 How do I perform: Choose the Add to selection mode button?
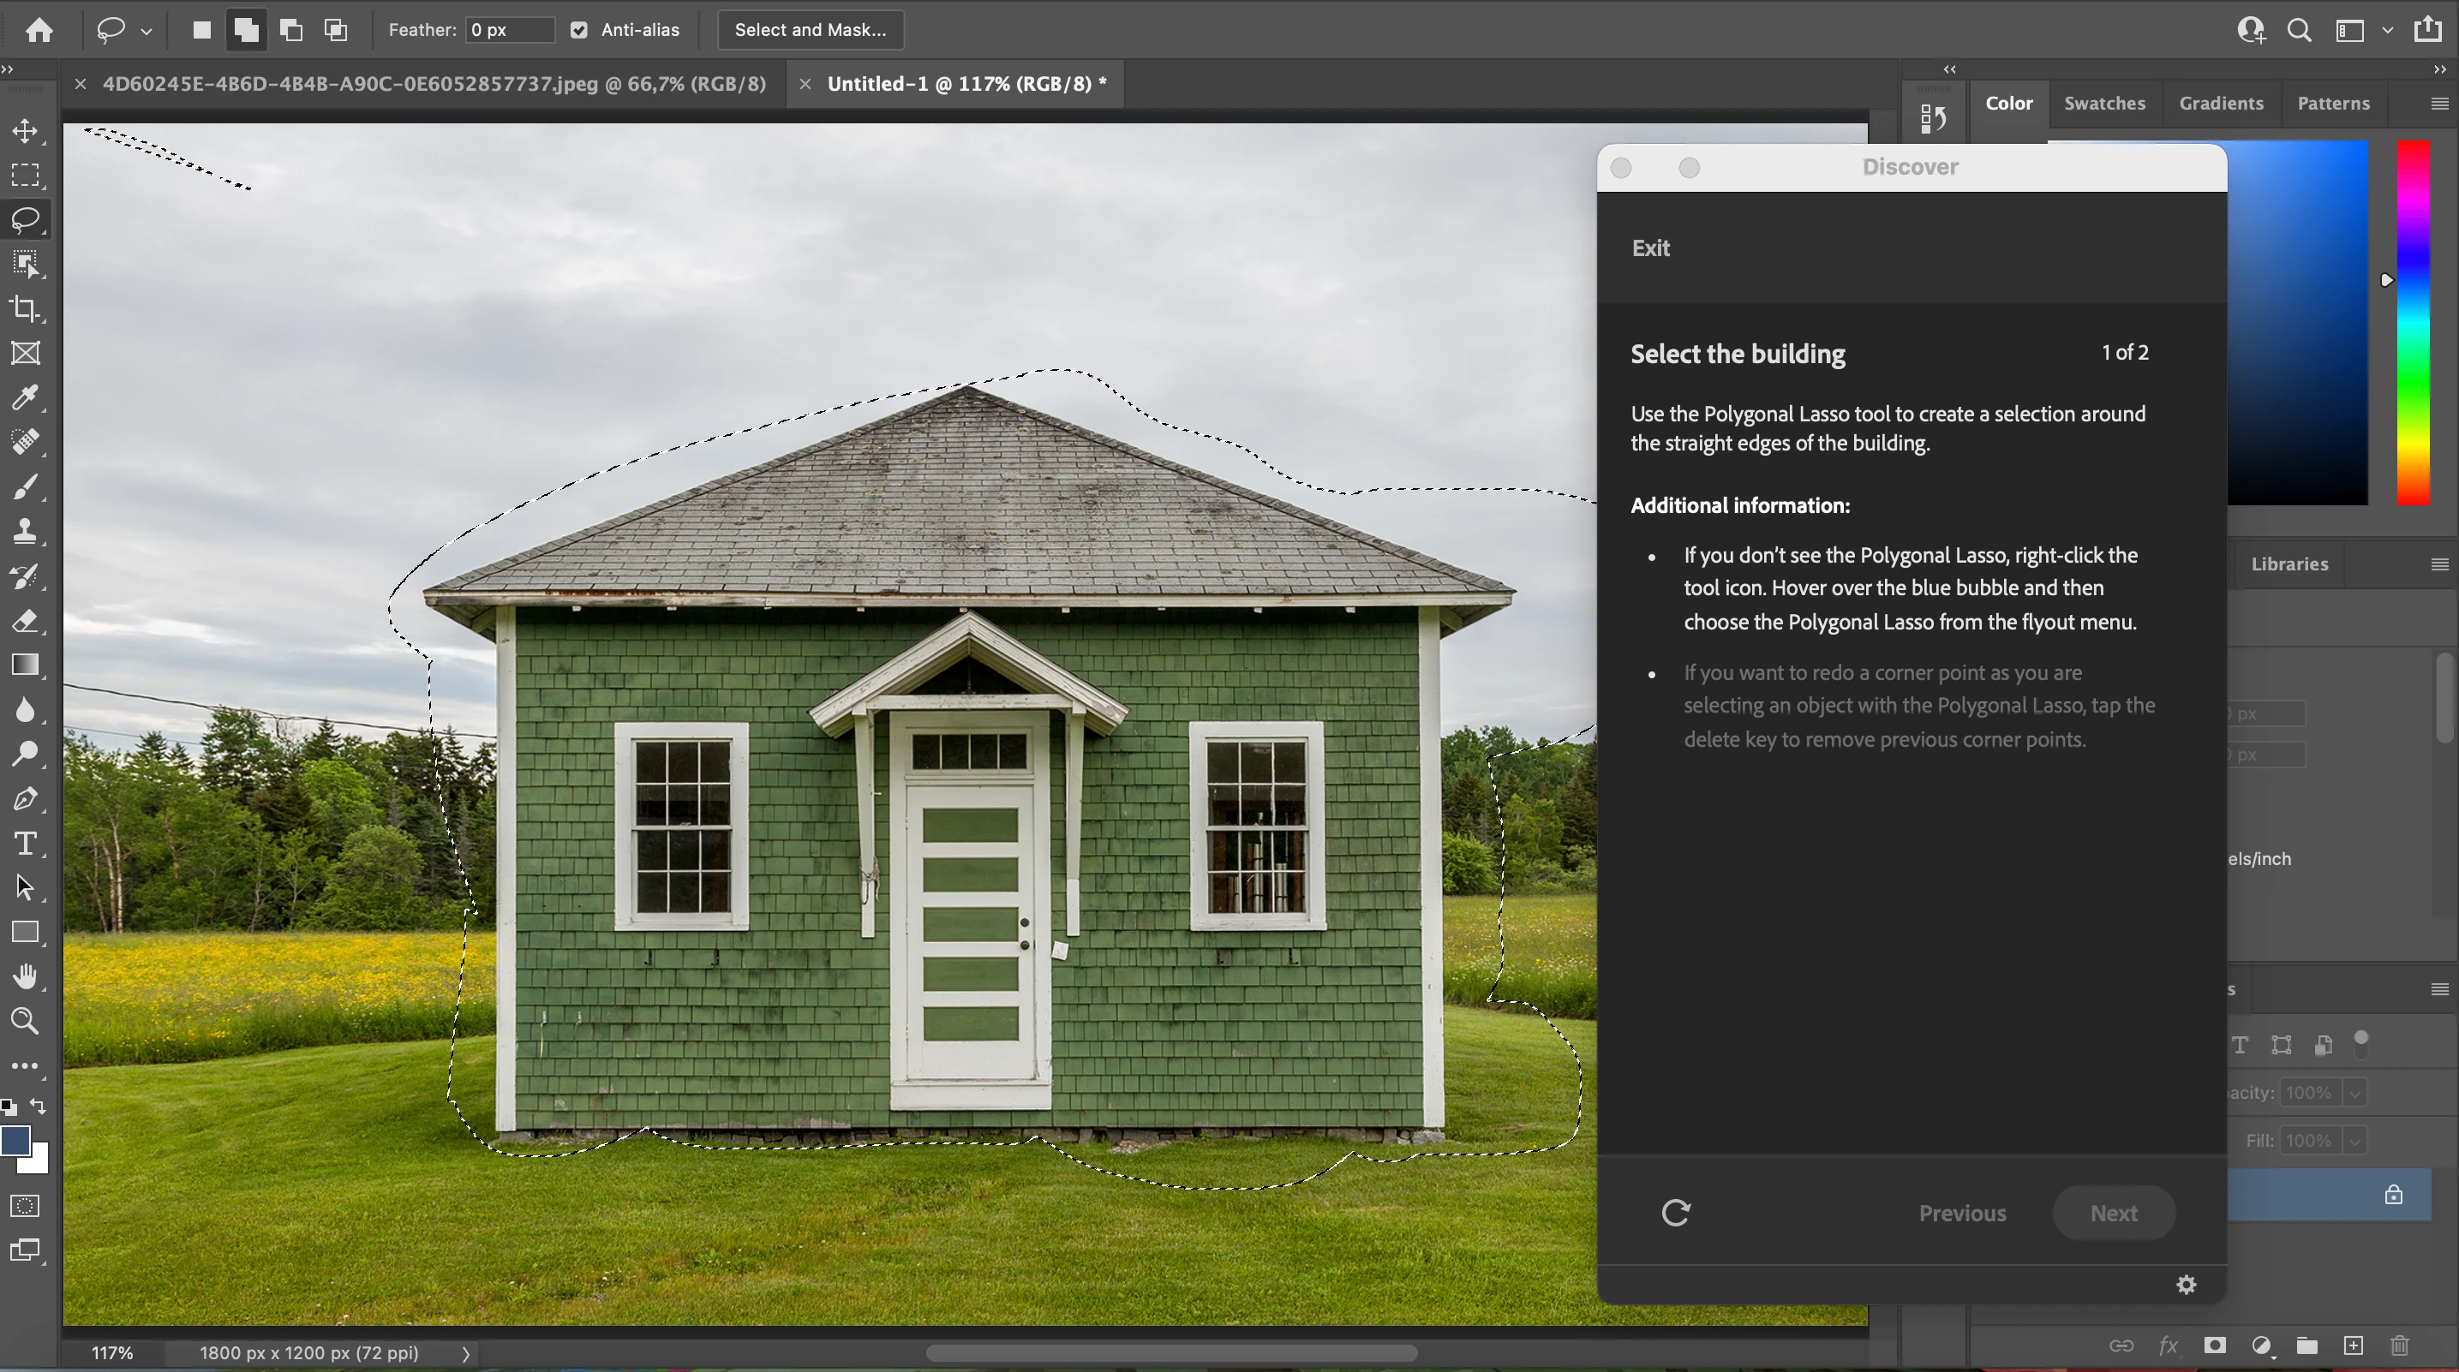pos(246,30)
